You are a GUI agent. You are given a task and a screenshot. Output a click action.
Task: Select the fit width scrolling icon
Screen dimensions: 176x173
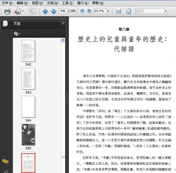[x=119, y=11]
